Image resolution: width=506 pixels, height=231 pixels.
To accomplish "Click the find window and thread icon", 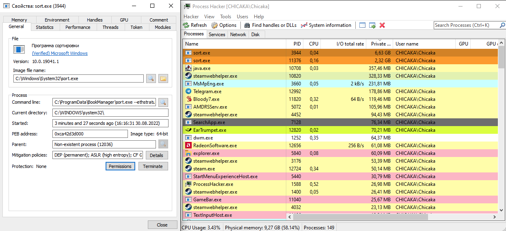I will click(x=372, y=25).
